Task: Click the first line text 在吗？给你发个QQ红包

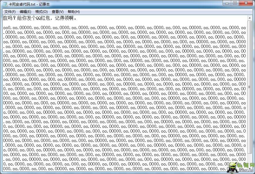Action: (x=27, y=18)
